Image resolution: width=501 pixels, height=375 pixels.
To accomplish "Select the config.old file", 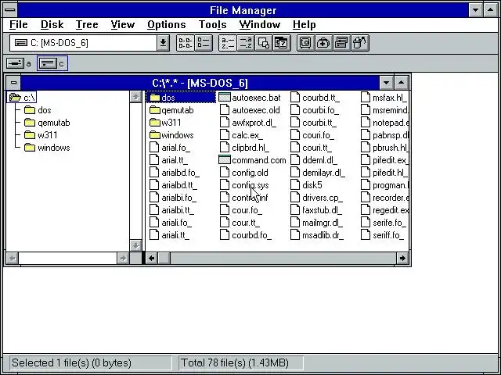I will click(244, 173).
